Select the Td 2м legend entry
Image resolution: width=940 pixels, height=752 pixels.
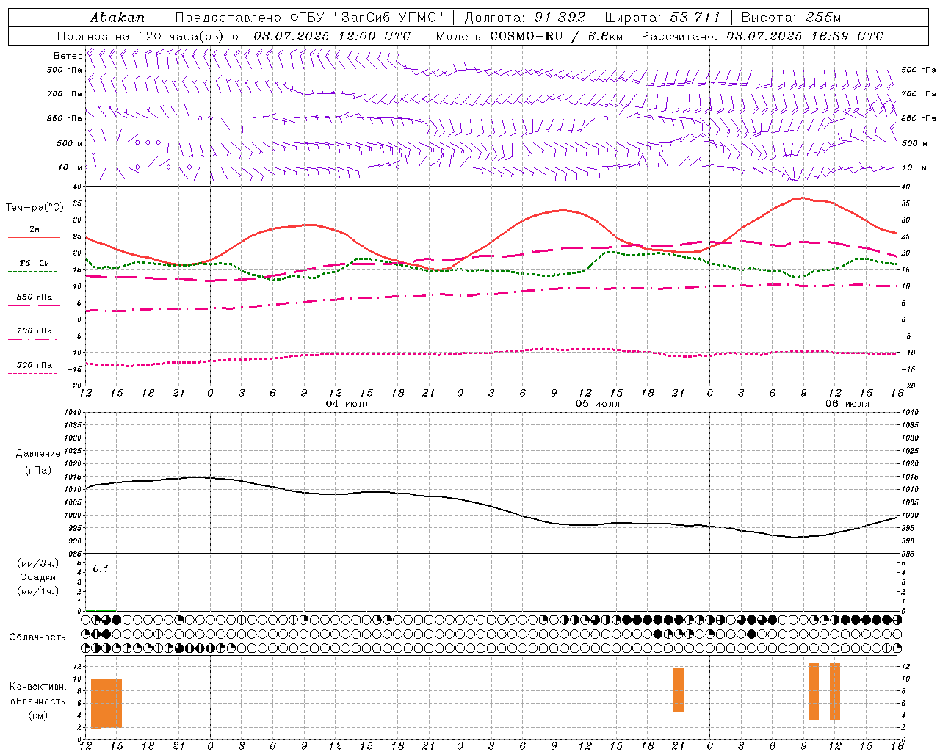tap(35, 263)
